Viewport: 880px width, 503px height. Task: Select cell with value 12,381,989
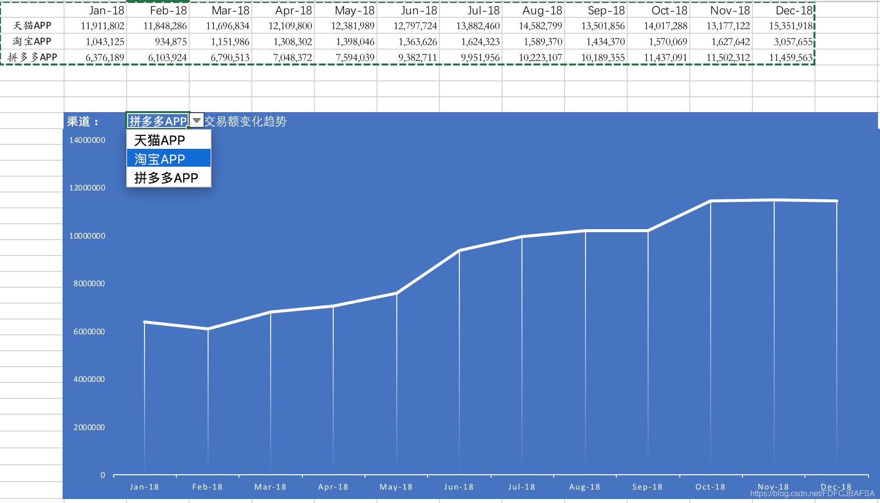346,25
